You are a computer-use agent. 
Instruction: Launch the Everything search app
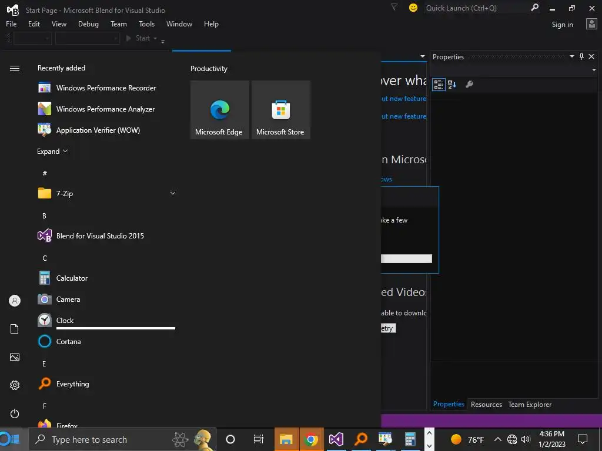(x=106, y=383)
